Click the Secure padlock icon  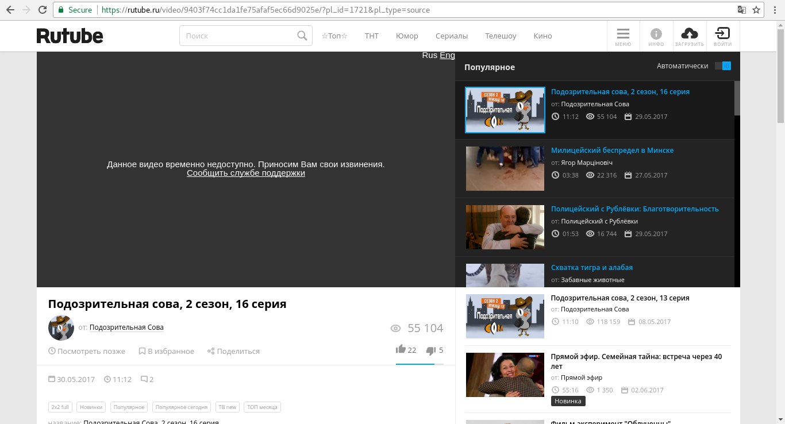pos(61,10)
